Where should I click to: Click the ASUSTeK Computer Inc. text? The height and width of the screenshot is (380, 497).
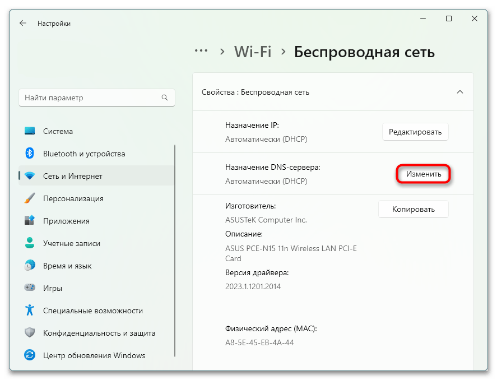tap(266, 220)
